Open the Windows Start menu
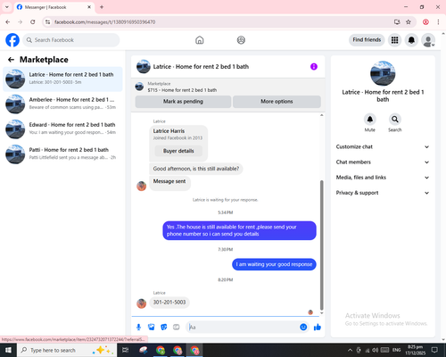The width and height of the screenshot is (446, 357). tap(8, 350)
